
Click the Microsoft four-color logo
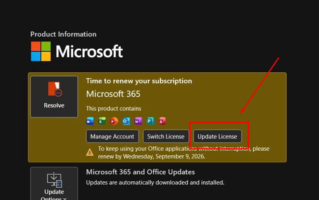click(41, 51)
